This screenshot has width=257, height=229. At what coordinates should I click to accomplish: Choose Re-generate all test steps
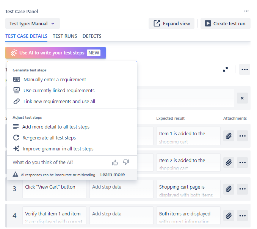[49, 138]
